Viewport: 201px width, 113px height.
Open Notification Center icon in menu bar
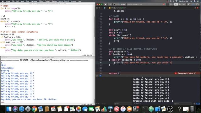click(x=198, y=1)
